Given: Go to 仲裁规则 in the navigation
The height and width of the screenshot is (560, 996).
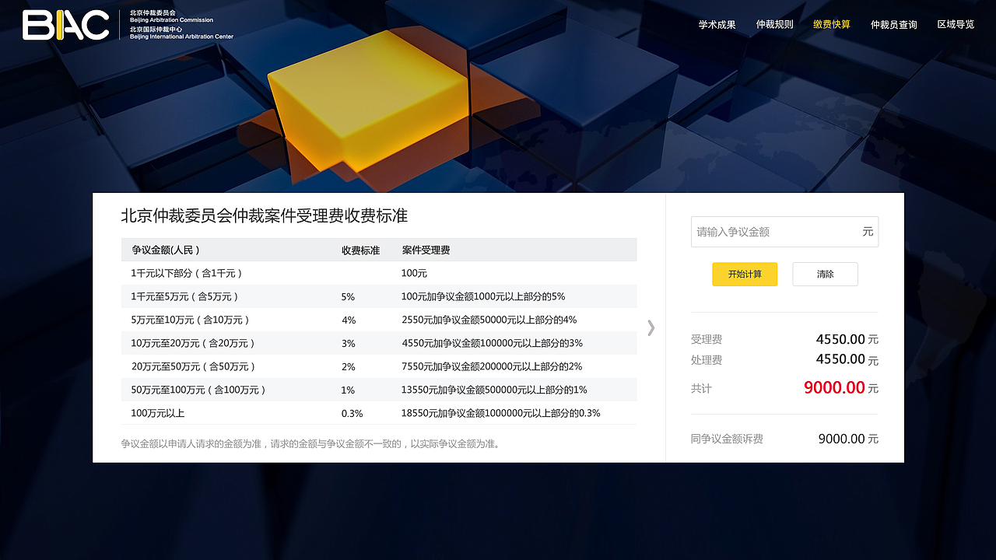Looking at the screenshot, I should pos(774,24).
